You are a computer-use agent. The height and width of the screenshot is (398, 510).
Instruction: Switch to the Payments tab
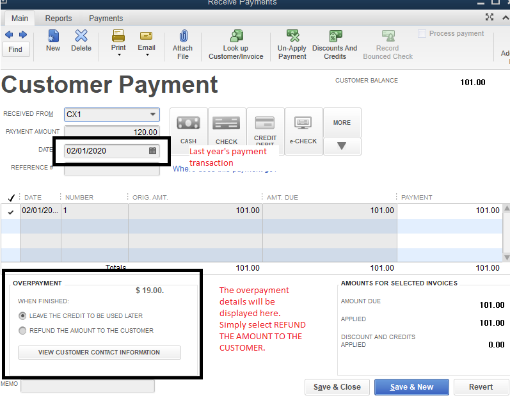[x=106, y=18]
